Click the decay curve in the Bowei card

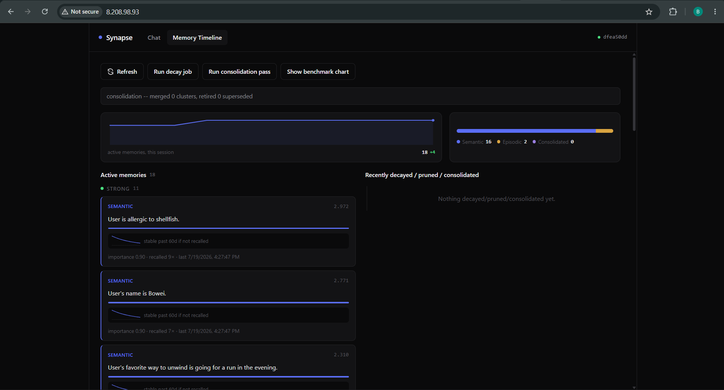coord(126,314)
